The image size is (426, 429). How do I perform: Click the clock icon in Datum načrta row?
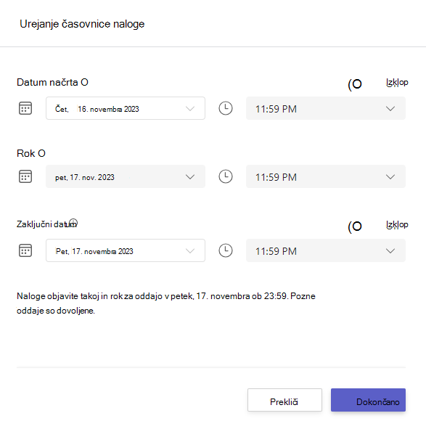click(226, 108)
